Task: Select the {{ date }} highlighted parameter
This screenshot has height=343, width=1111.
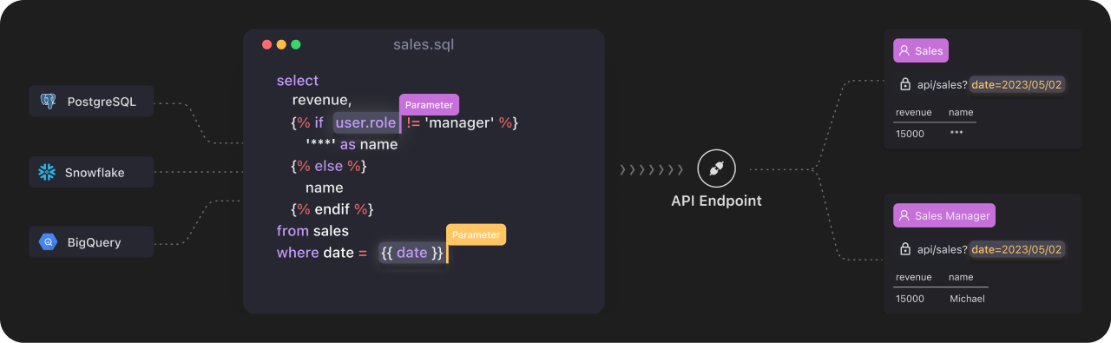Action: [412, 253]
